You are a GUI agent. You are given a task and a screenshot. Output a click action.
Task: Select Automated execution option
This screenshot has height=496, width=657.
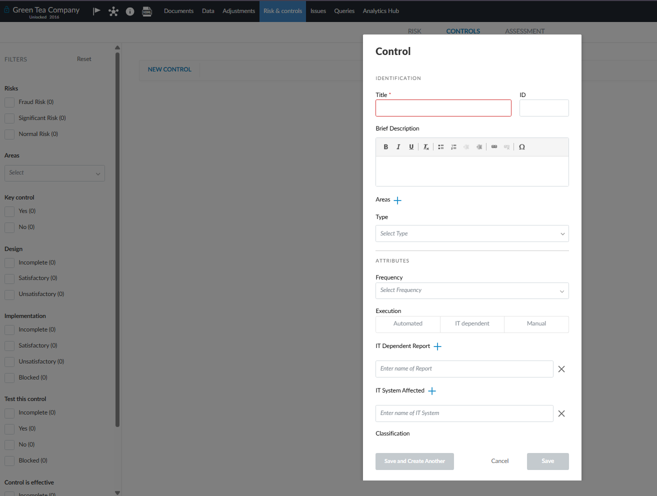pyautogui.click(x=408, y=324)
